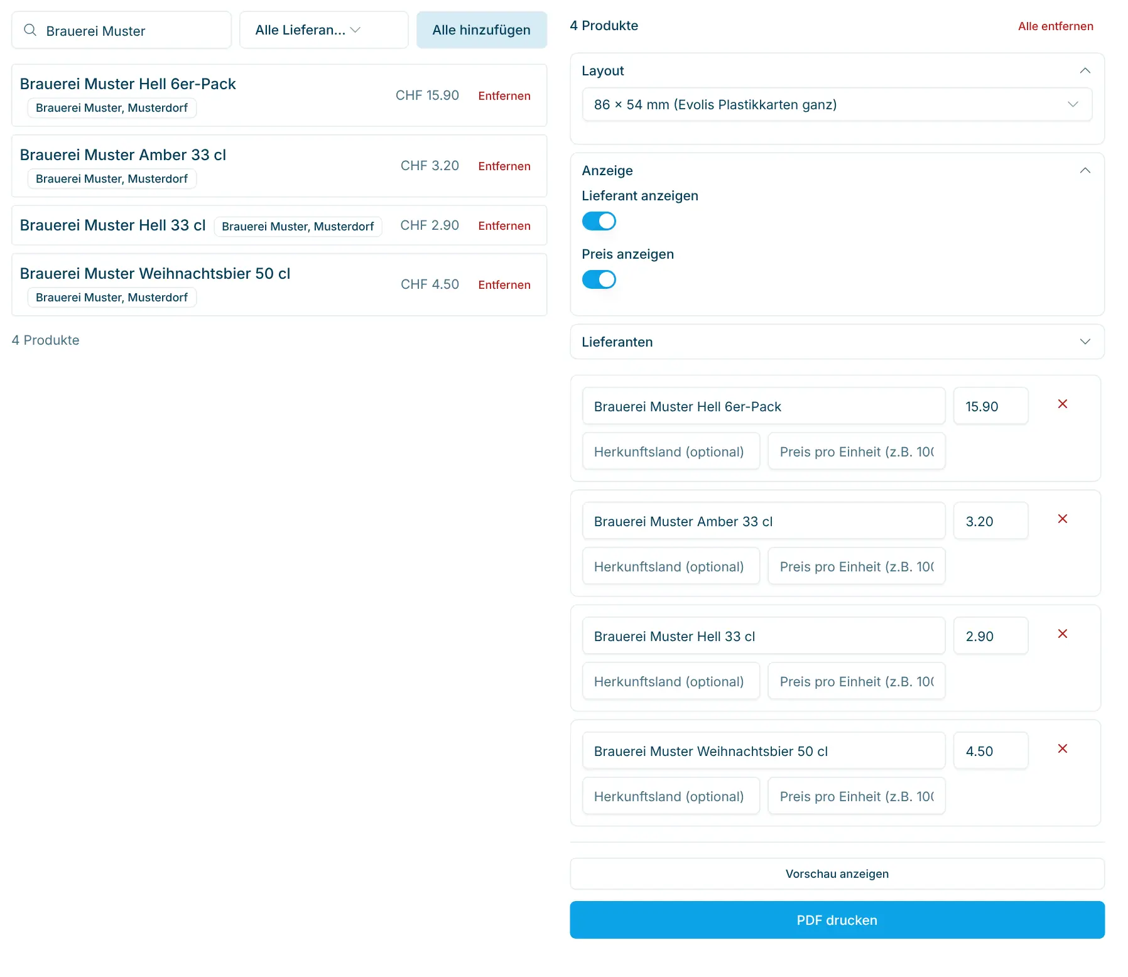Delete Weihnachtsbier 50 cl label via red X
1128x977 pixels.
point(1062,749)
